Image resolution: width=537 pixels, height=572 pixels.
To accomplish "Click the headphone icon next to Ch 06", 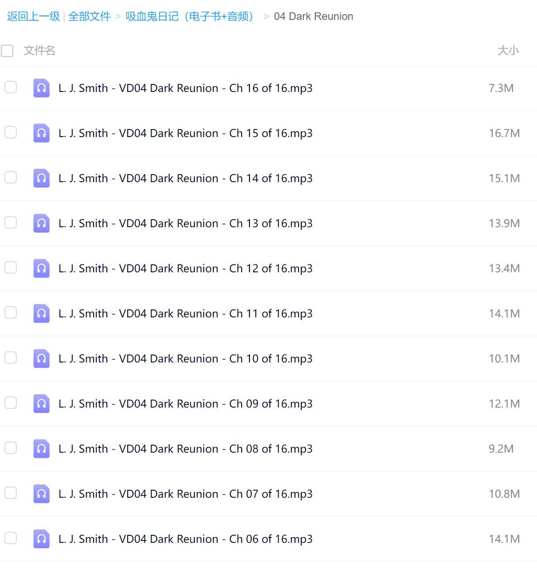I will pos(42,539).
